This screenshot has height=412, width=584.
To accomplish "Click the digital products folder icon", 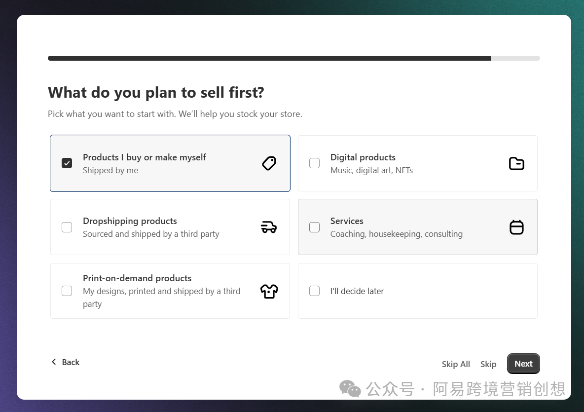I will pos(516,163).
